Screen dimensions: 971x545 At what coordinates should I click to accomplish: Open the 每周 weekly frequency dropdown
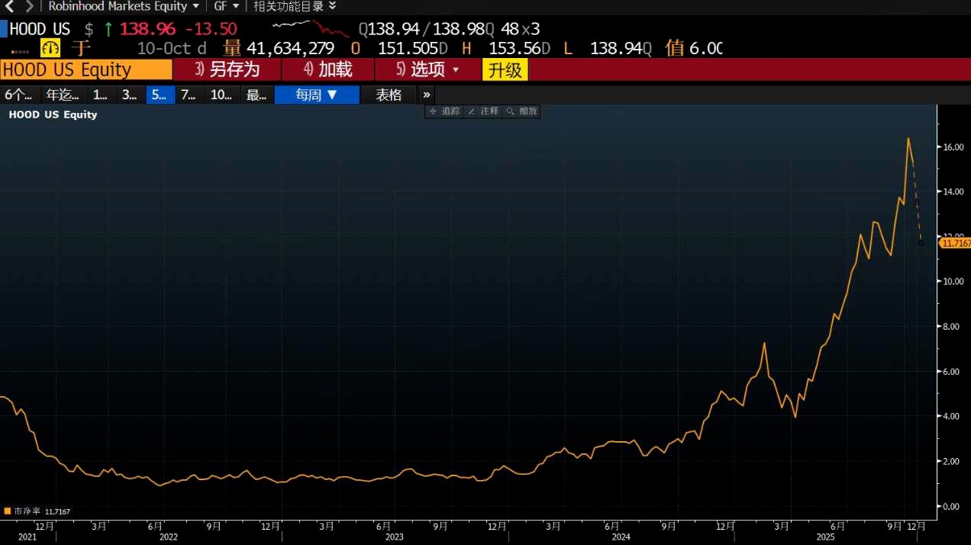[x=317, y=95]
